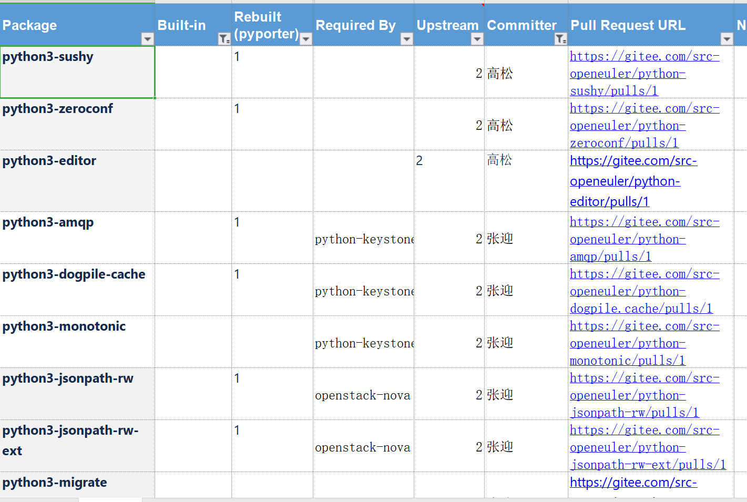Select the openstack-nova cell beside python3-jsonpath-rw
This screenshot has width=747, height=502.
pyautogui.click(x=362, y=395)
